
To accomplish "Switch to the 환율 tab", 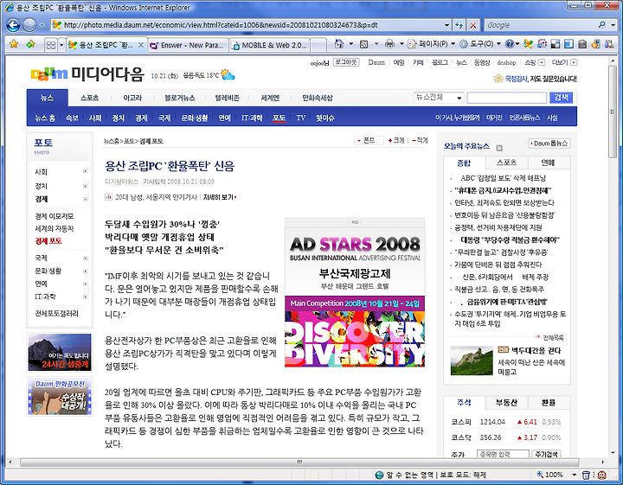I will (548, 403).
